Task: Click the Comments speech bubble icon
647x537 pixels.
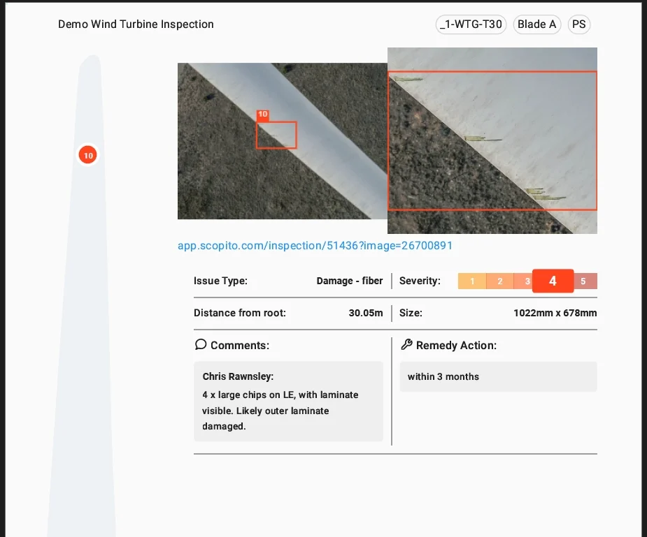Action: 201,344
